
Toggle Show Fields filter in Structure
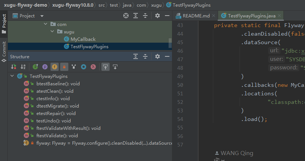pos(54,67)
